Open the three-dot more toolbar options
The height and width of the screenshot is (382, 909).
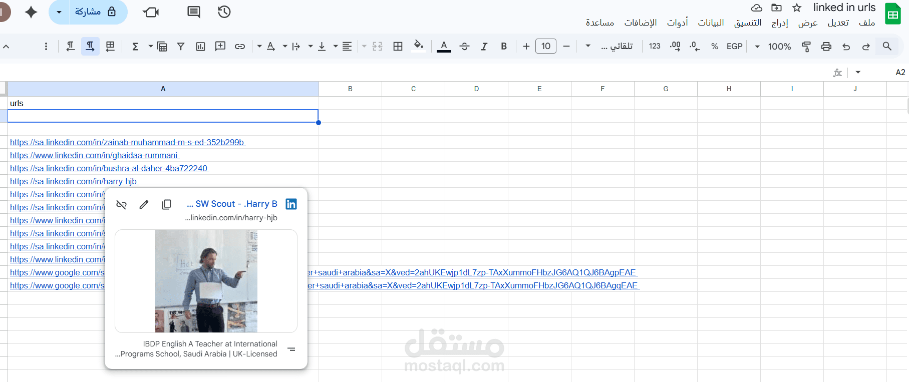click(x=46, y=47)
